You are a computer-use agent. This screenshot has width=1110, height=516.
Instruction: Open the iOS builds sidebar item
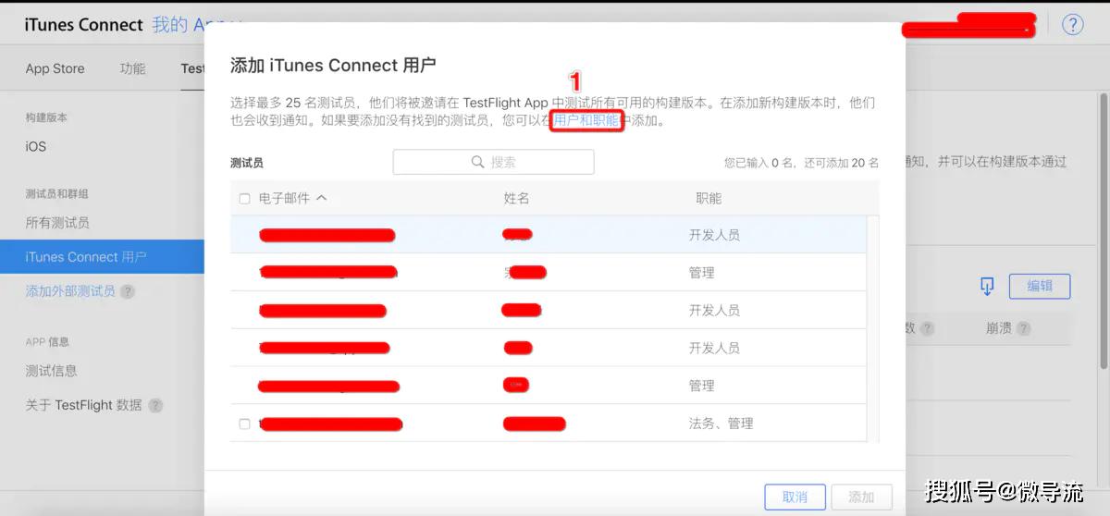pos(35,146)
